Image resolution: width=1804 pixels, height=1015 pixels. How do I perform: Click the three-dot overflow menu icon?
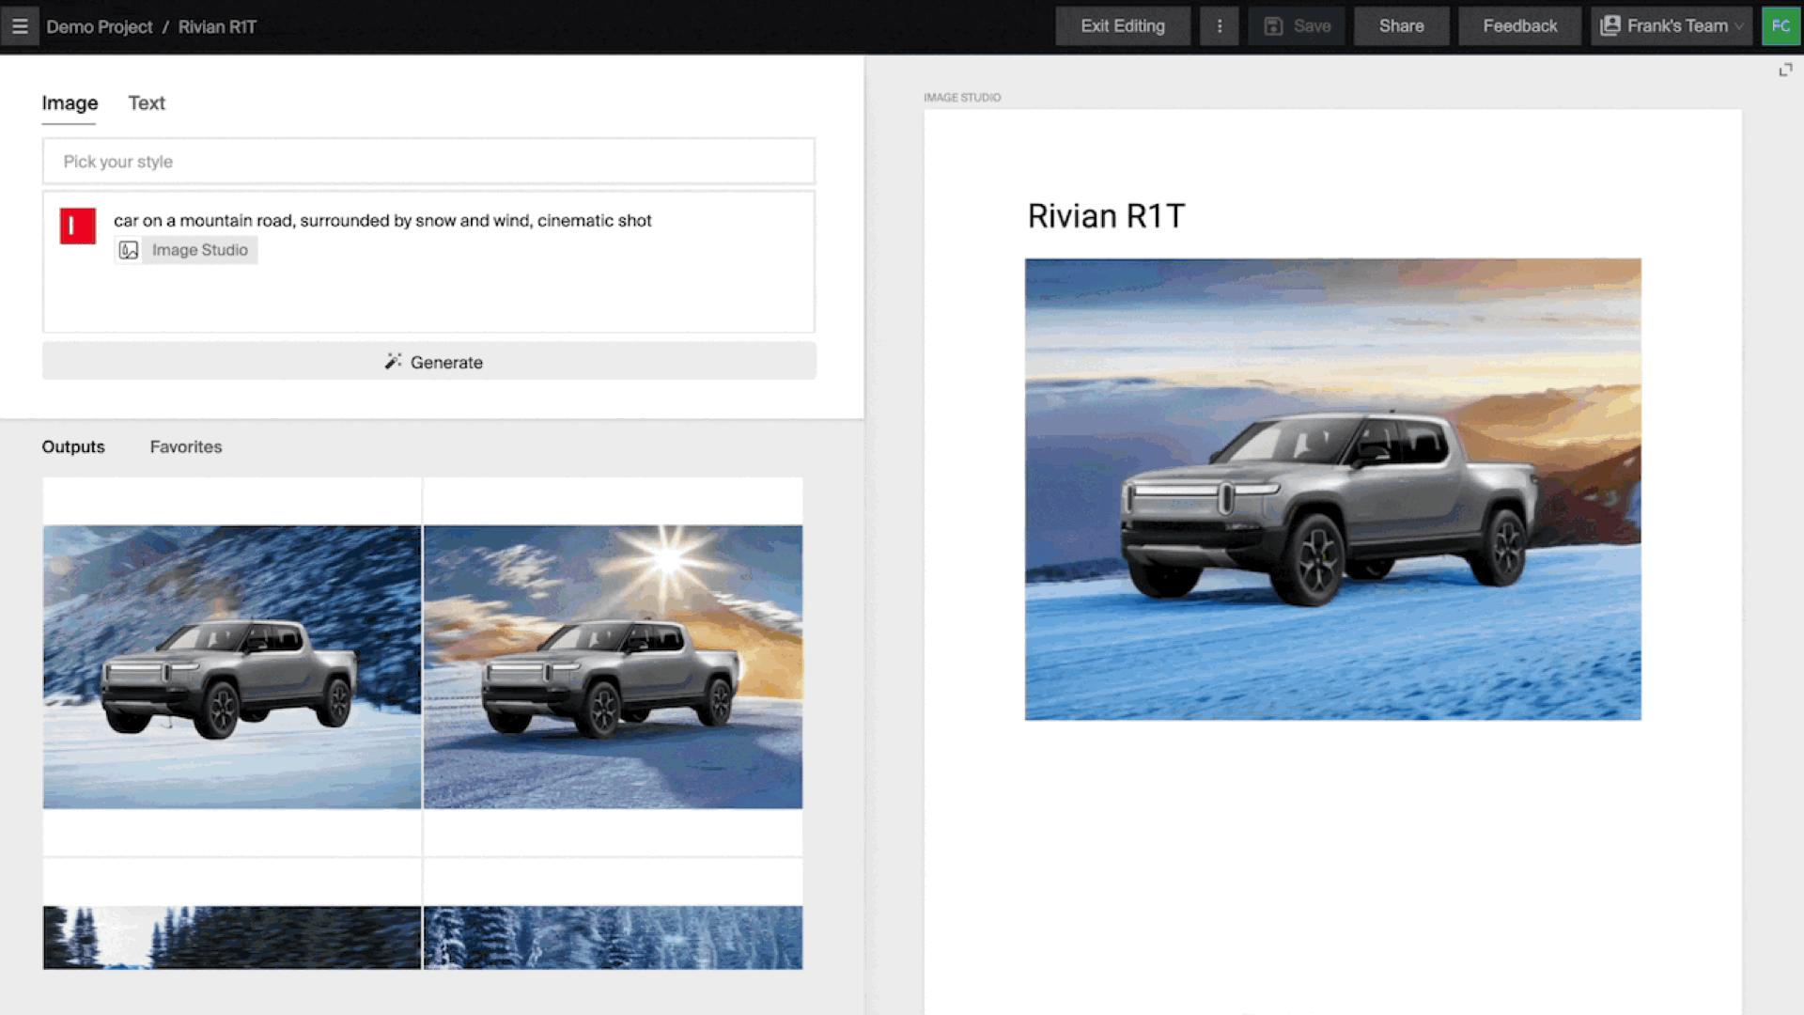pyautogui.click(x=1220, y=26)
